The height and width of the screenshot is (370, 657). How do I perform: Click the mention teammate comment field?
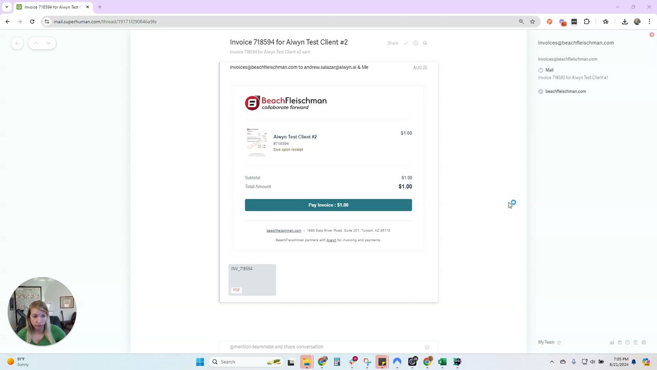coord(328,347)
